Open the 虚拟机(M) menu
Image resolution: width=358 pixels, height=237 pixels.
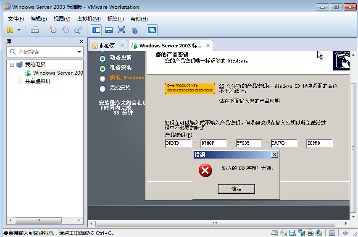tap(89, 19)
